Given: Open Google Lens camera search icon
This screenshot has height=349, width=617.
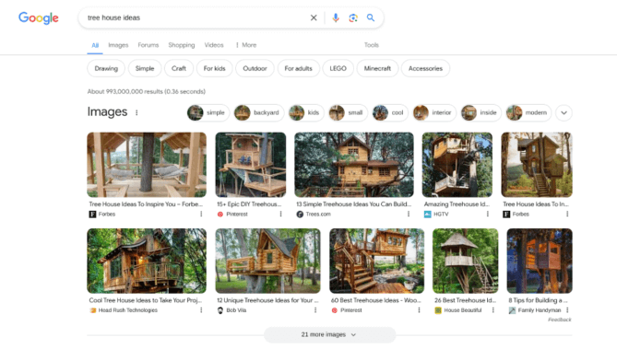Looking at the screenshot, I should click(x=353, y=17).
